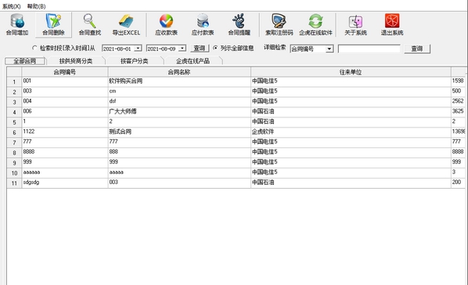Expand the 合同编号 detailed search field dropdown
This screenshot has width=468, height=285.
329,49
